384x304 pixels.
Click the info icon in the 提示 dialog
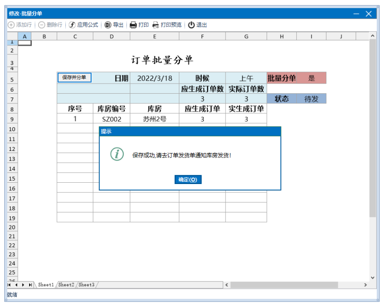click(117, 154)
